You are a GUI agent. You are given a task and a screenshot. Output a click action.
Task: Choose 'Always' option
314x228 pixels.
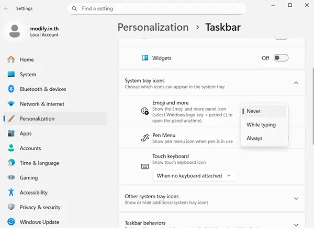pyautogui.click(x=264, y=138)
